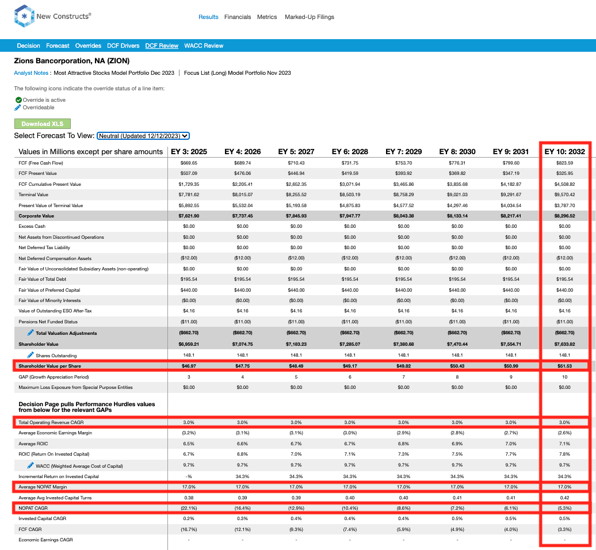Click the NOPAT CAGR row label
596x550 pixels.
point(33,508)
